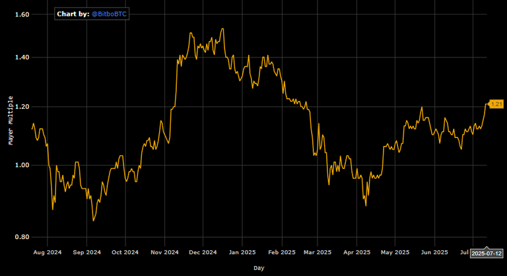
Task: Click the Feb 2025 axis label
Action: (x=282, y=252)
